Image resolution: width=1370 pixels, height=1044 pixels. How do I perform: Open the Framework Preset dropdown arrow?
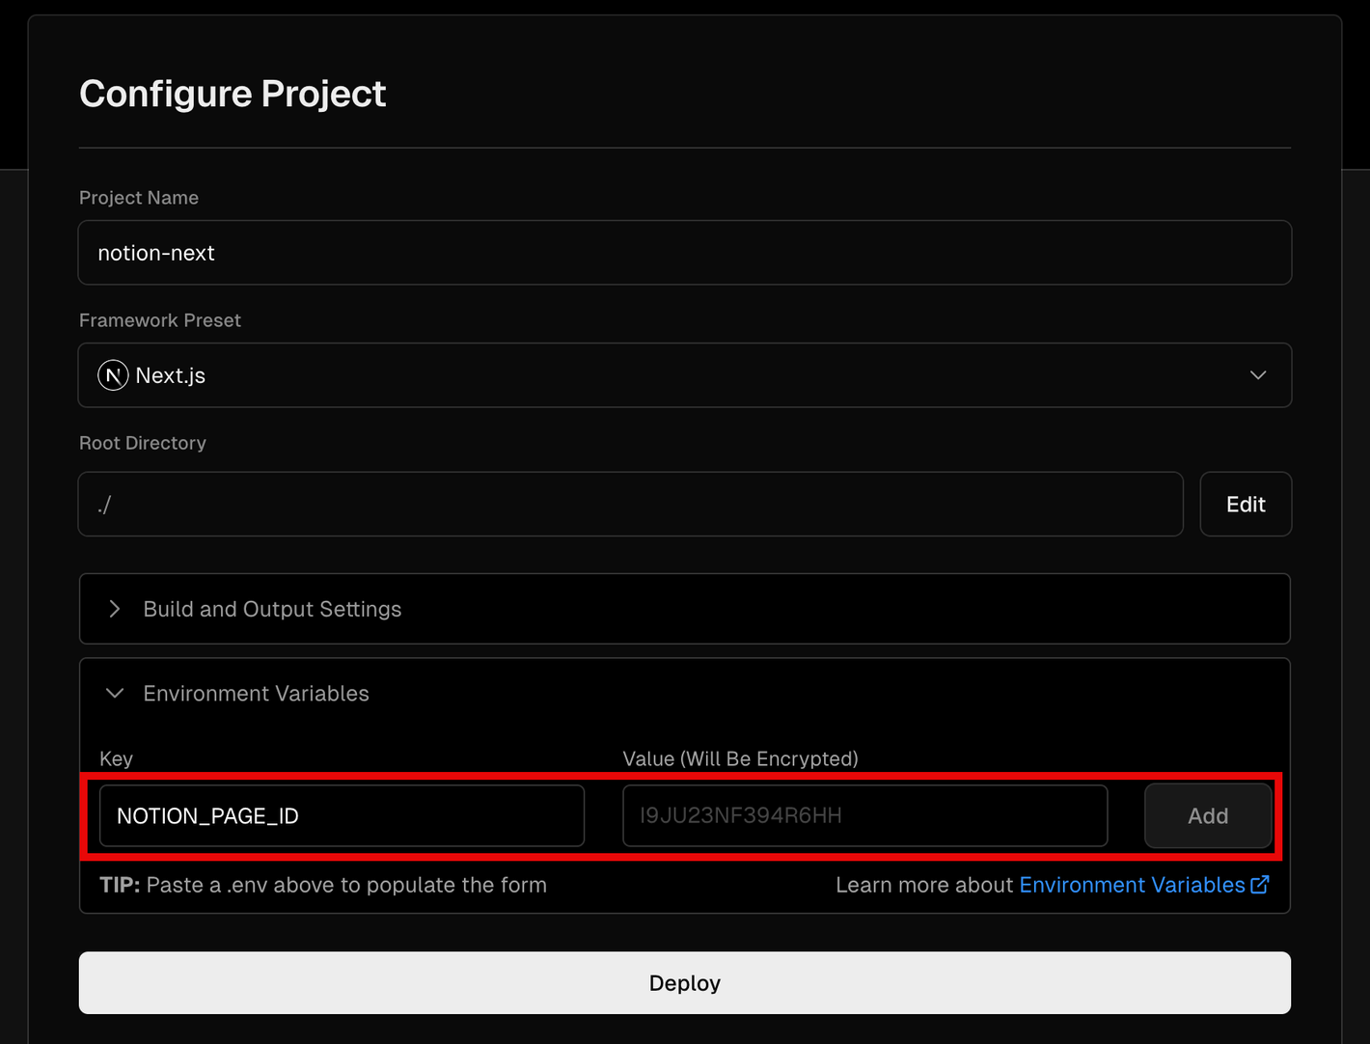pyautogui.click(x=1258, y=375)
